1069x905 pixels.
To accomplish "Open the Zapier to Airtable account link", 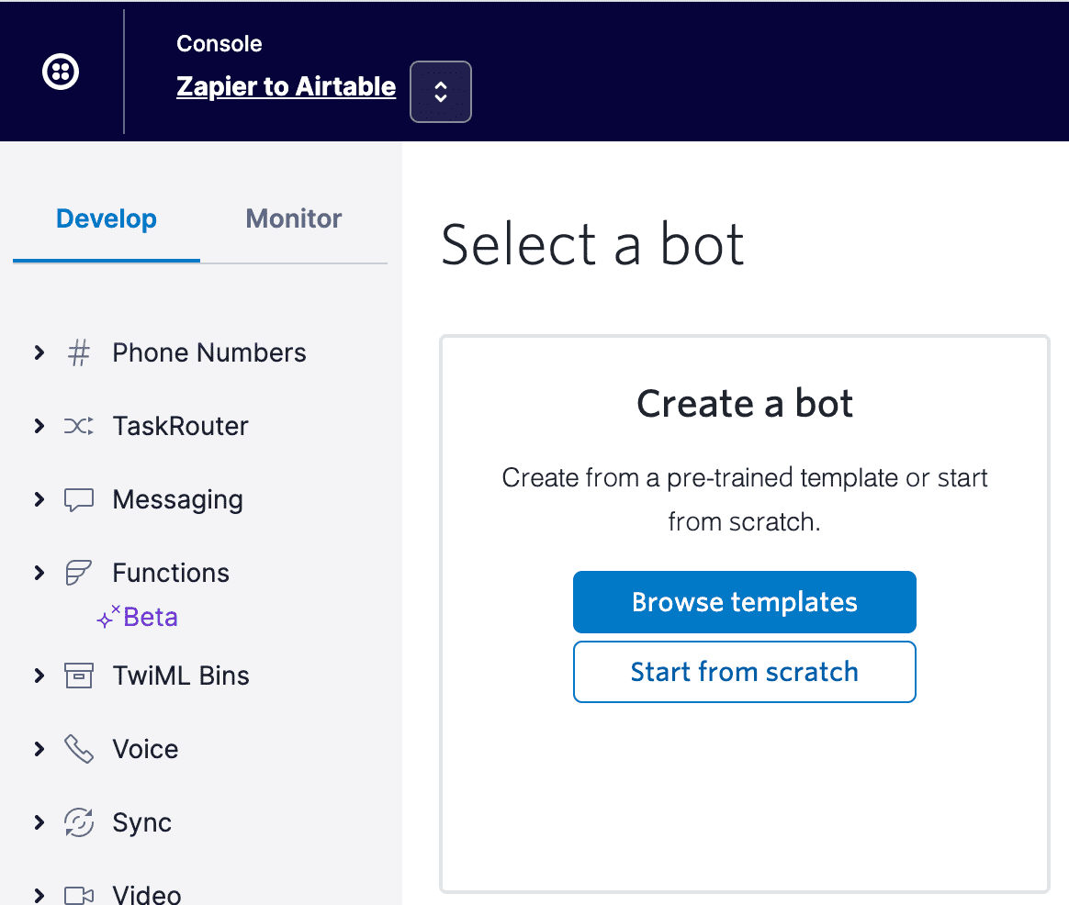I will tap(286, 87).
